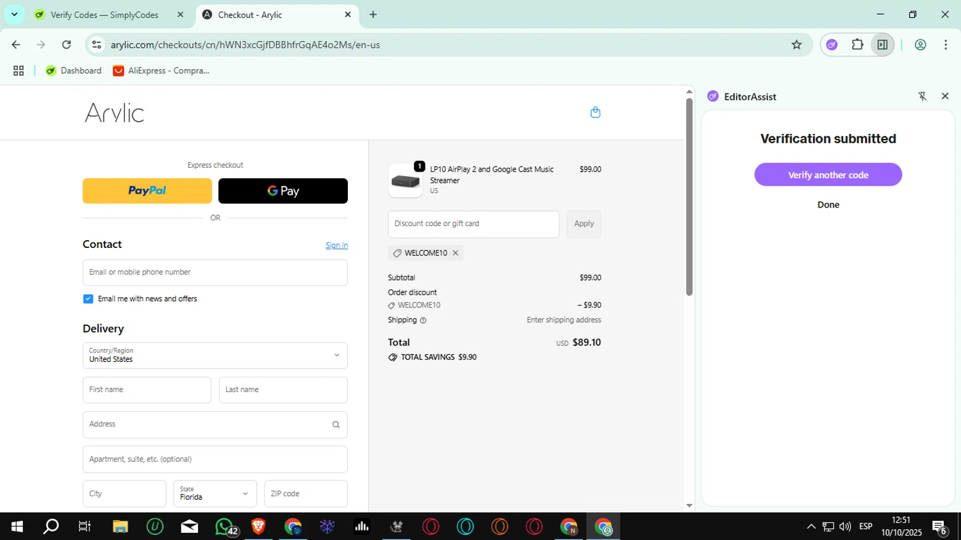This screenshot has width=961, height=540.
Task: Open a new browser tab
Action: coord(373,15)
